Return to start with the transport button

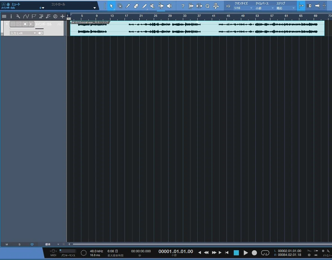[227, 253]
